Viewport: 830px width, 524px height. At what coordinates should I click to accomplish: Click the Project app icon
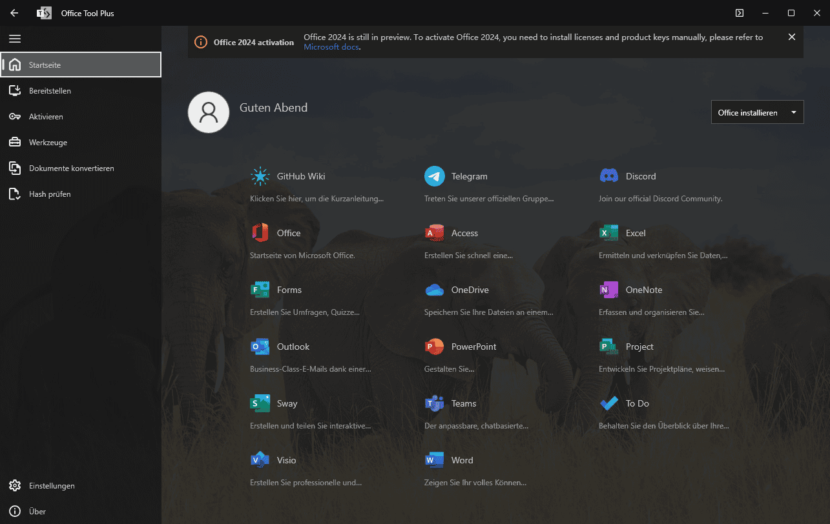608,347
